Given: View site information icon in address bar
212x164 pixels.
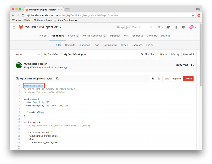Looking at the screenshot, I should click(x=29, y=15).
